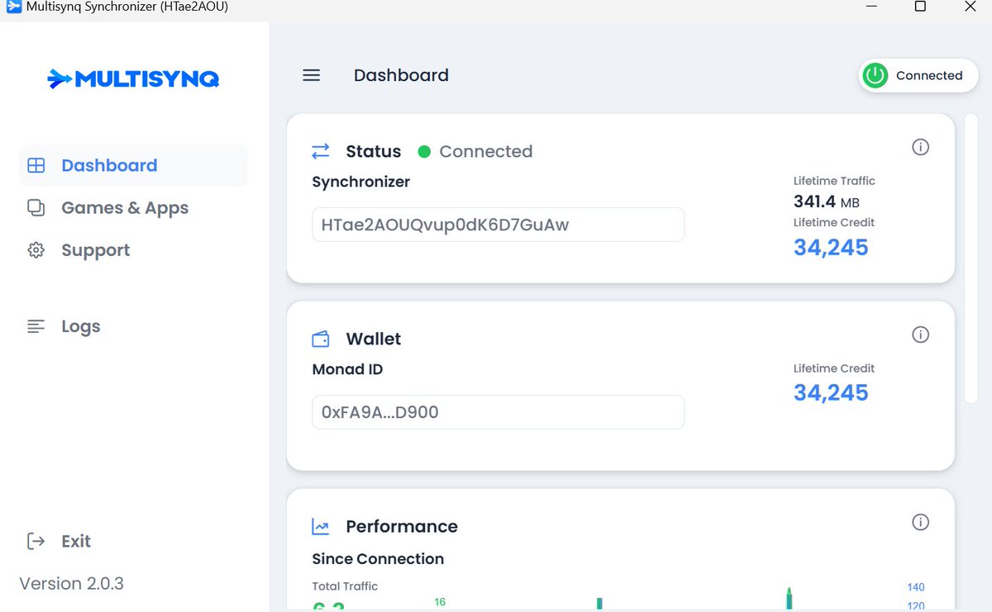Exit the application via sidebar
The height and width of the screenshot is (612, 992).
[x=76, y=541]
